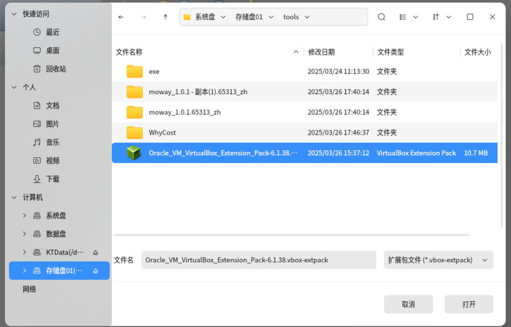Screen dimensions: 511x327
Task: Select 系统盘 drive in sidebar
Action: 56,216
